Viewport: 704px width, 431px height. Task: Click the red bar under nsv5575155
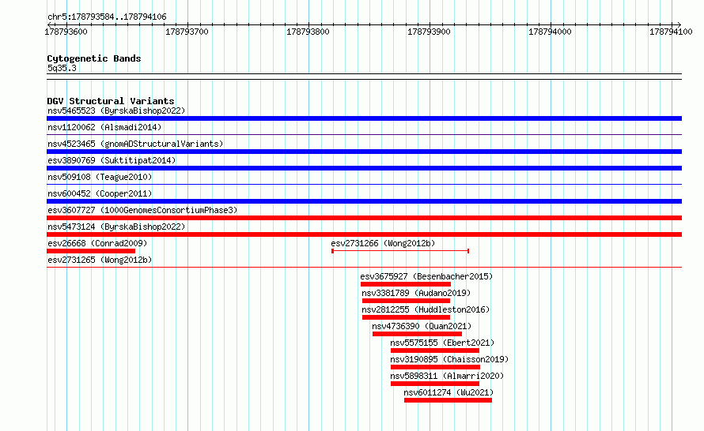pos(435,350)
